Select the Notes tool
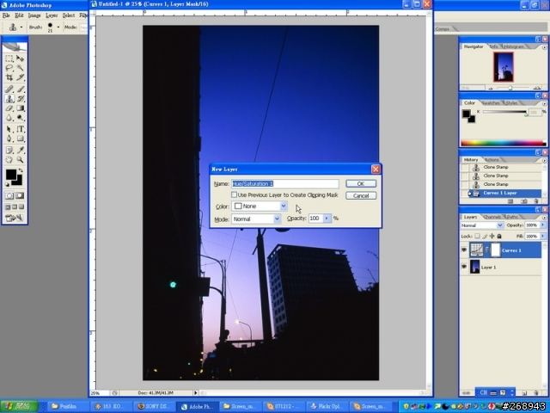550x413 pixels. click(9, 151)
